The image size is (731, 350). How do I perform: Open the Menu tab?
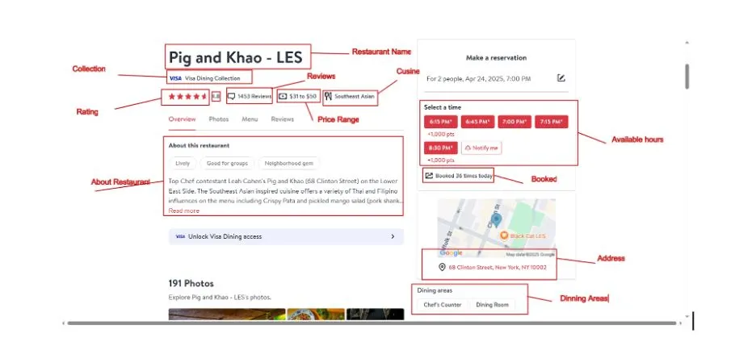(250, 119)
